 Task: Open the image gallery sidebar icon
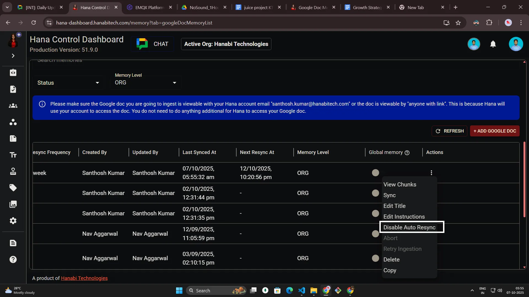pos(13,204)
